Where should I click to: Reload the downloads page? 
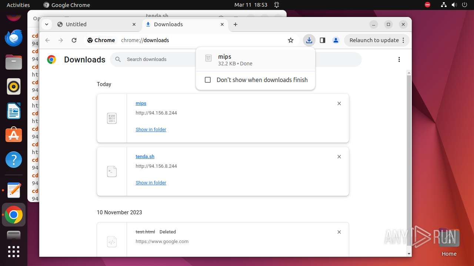(74, 40)
